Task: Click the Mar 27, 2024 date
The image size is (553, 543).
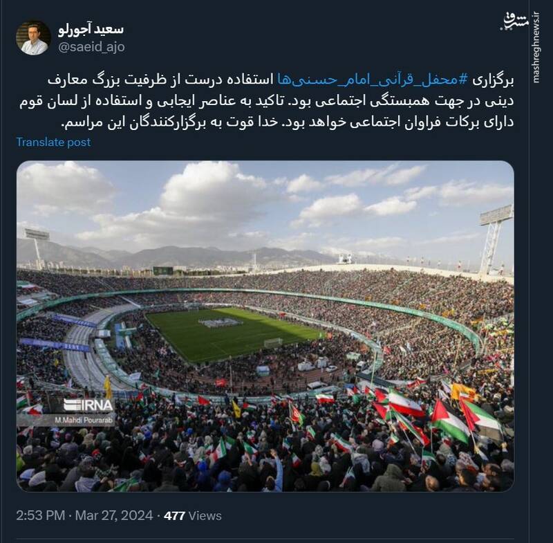Action: click(x=114, y=515)
